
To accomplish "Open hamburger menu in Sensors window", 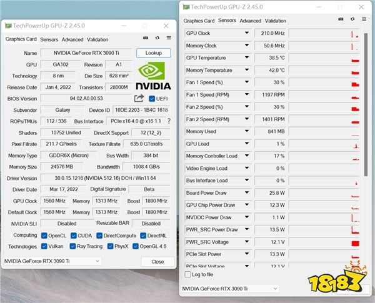I will click(364, 19).
